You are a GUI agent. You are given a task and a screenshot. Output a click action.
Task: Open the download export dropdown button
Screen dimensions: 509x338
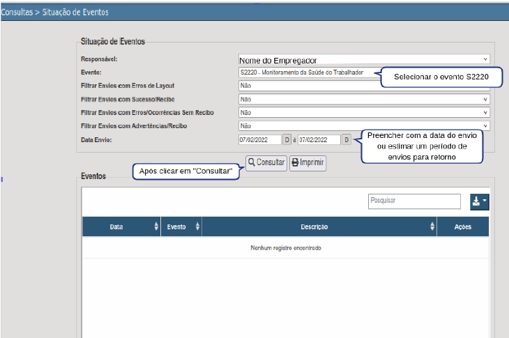(x=480, y=202)
